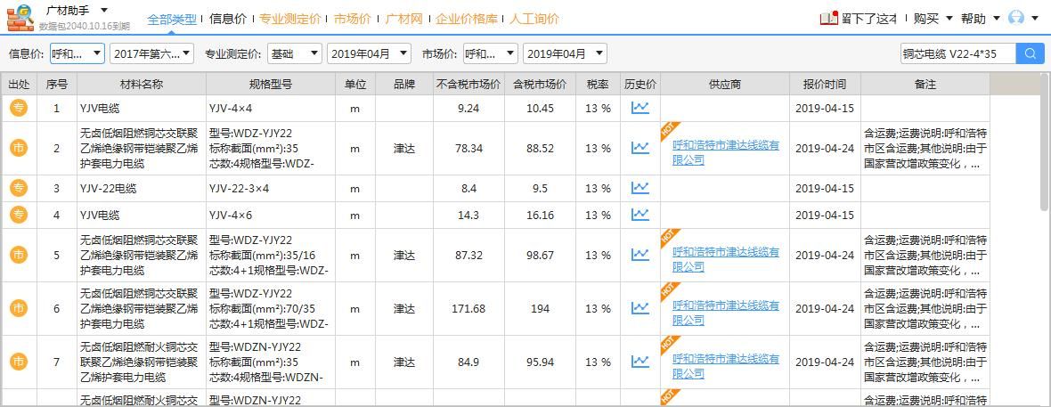Switch to the 全部类型 tab
Viewport: 1051px width, 407px height.
[172, 19]
